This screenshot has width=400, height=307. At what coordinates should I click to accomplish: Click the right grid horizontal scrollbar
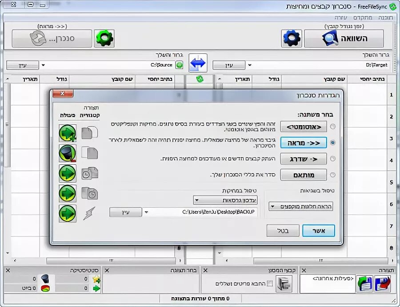click(x=320, y=260)
